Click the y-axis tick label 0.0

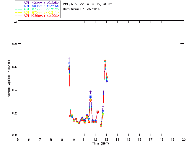pyautogui.click(x=14, y=135)
